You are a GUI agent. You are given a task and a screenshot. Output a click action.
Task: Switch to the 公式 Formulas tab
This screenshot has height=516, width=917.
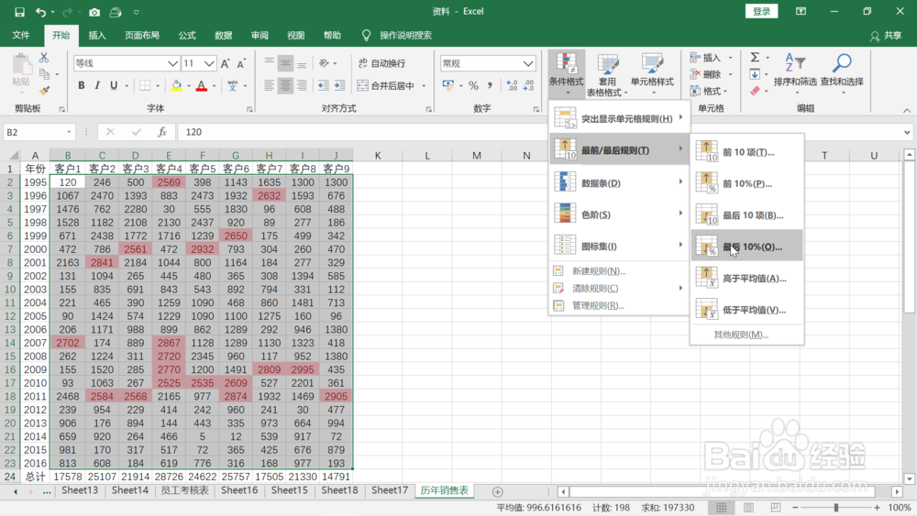point(187,35)
